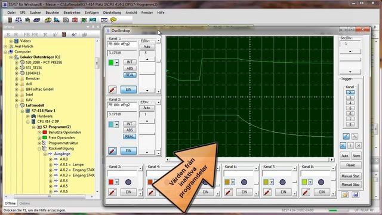Click left trigger position icon
This screenshot has height=215, width=382.
pyautogui.click(x=343, y=146)
